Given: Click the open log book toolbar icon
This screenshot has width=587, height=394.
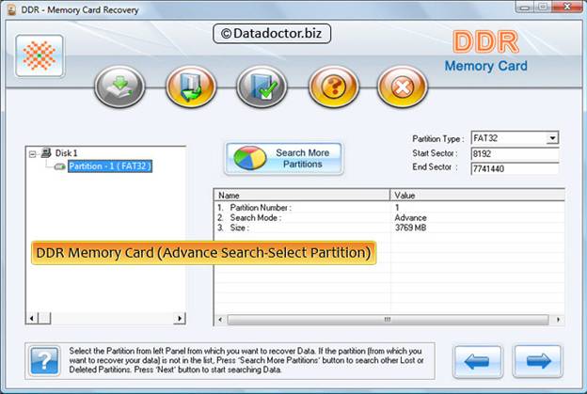Looking at the screenshot, I should point(191,87).
